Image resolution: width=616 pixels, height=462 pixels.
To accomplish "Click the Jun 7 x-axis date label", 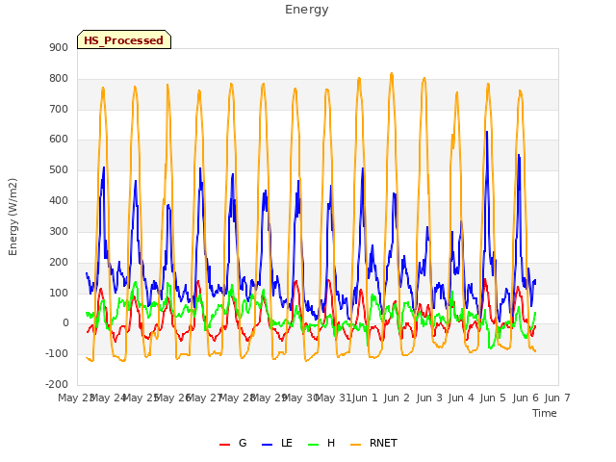I will click(557, 398).
